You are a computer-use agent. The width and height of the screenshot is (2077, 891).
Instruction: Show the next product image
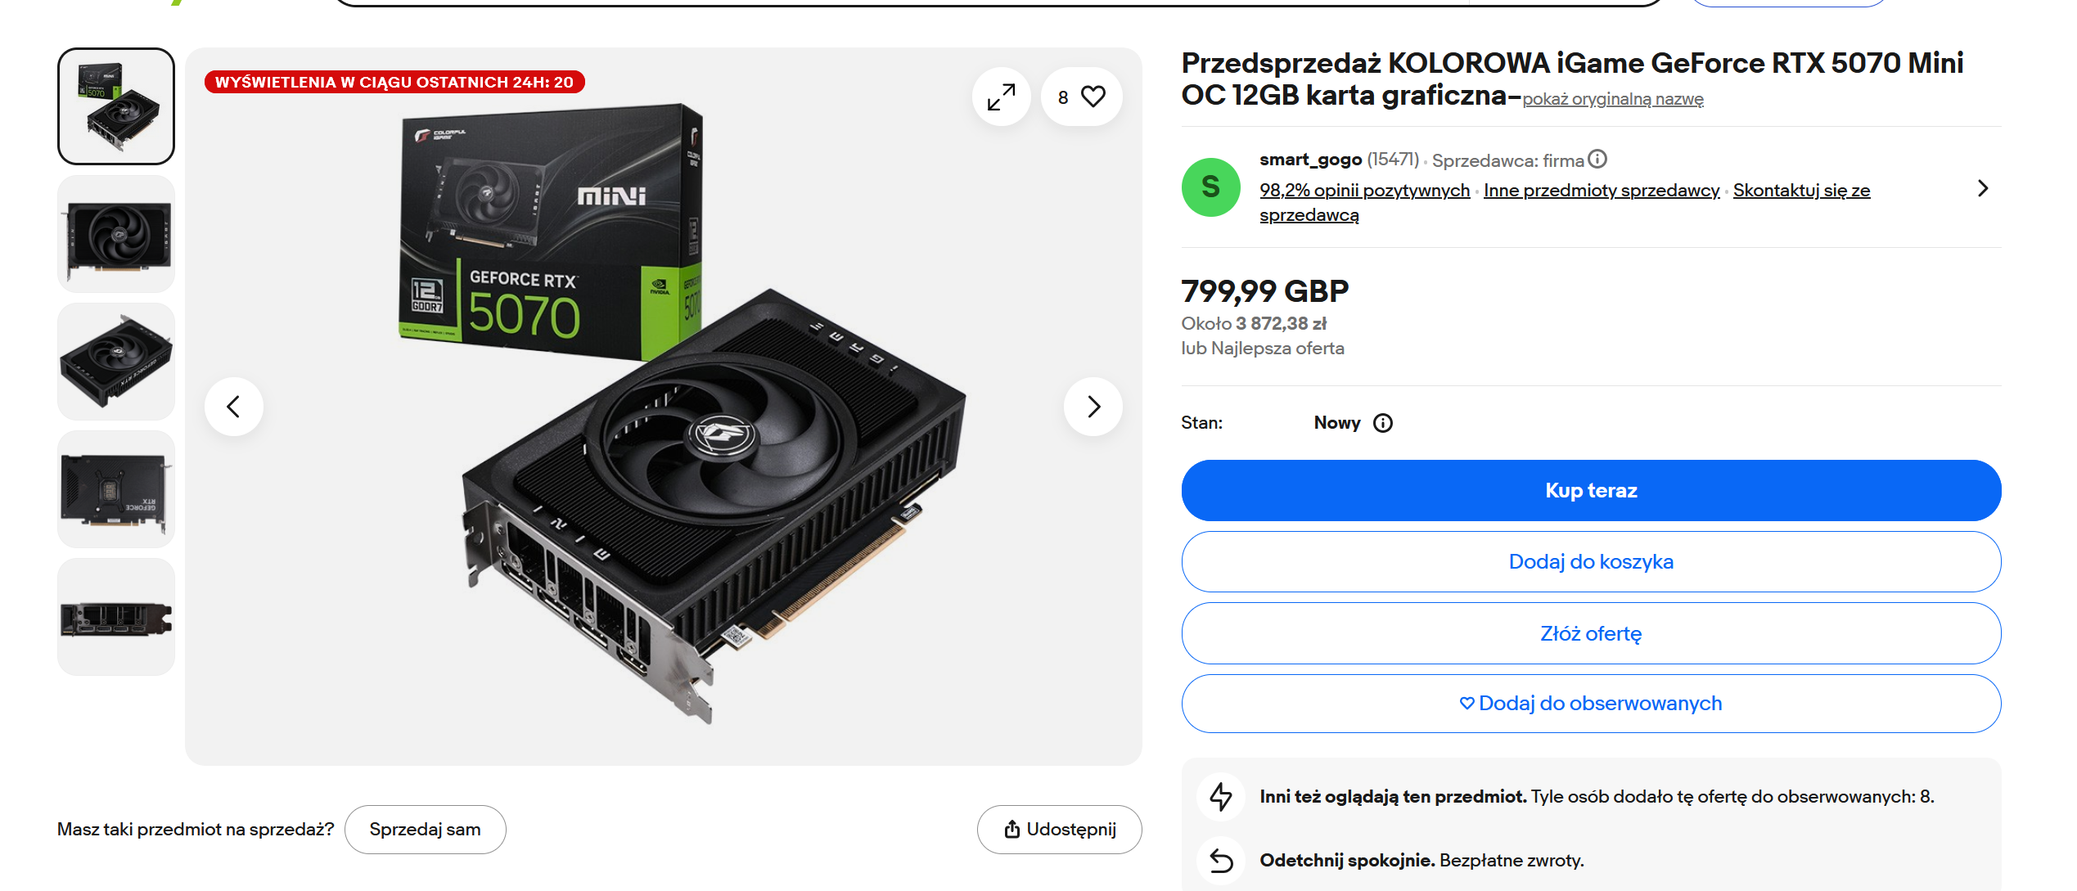click(x=1093, y=407)
